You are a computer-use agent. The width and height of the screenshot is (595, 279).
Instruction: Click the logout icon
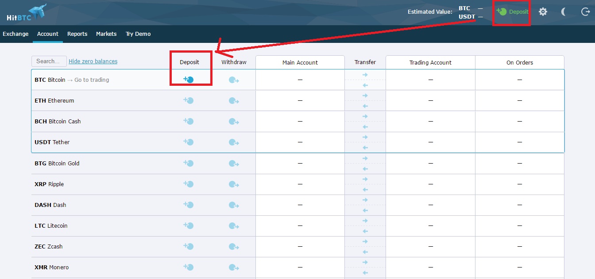pos(585,12)
